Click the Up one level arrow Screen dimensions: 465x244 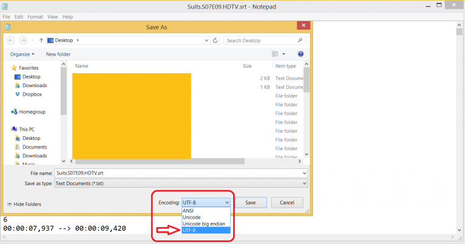point(41,41)
